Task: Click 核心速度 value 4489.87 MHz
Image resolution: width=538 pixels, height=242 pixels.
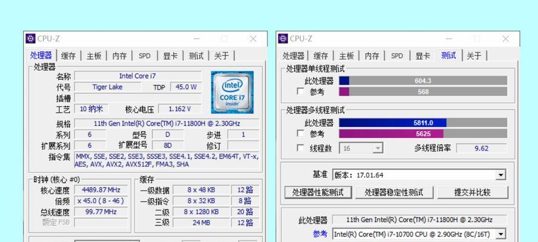Action: pos(101,190)
